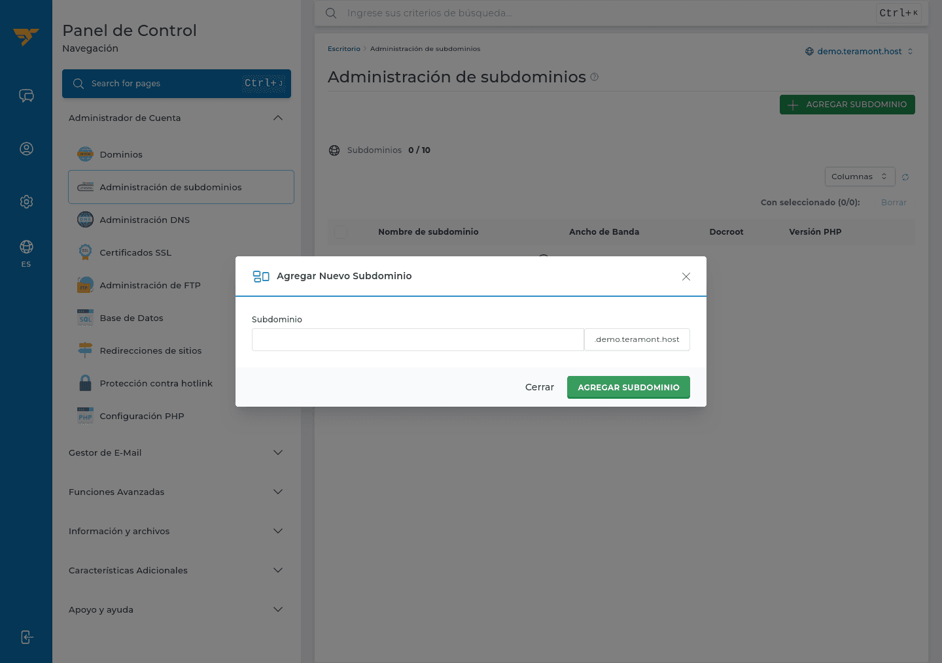Click the Administración DNS globe icon
The image size is (942, 663).
(x=85, y=220)
